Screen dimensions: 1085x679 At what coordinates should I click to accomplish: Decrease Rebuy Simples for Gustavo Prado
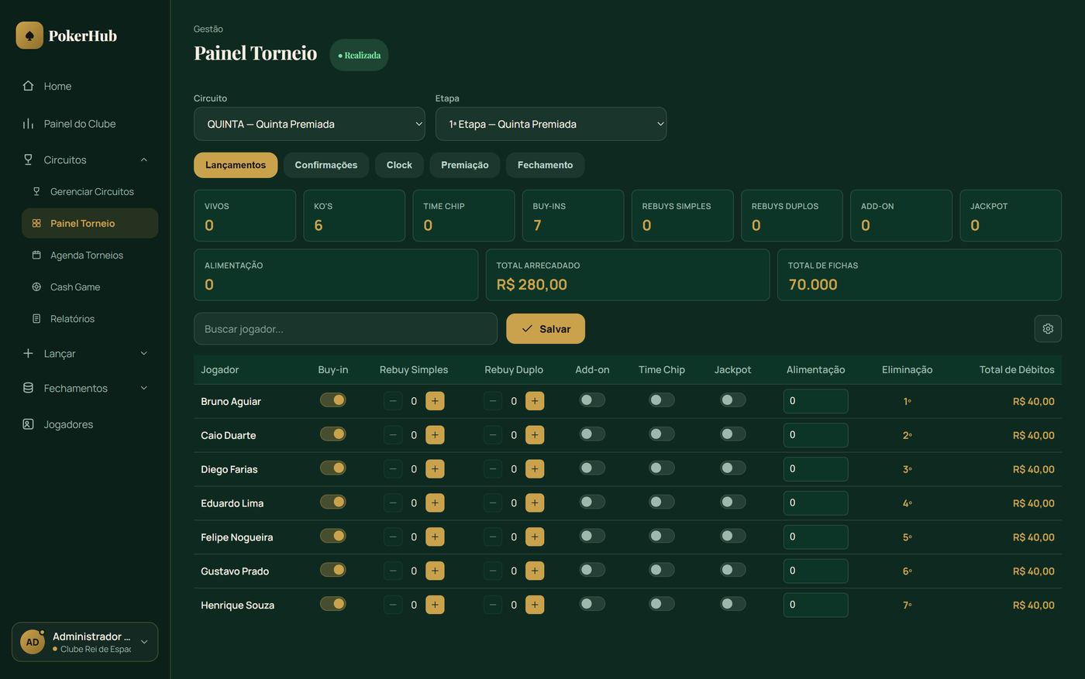393,571
